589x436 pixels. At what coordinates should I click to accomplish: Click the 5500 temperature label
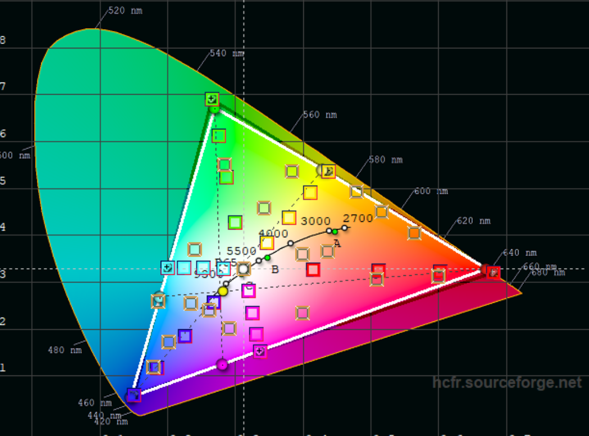[242, 251]
